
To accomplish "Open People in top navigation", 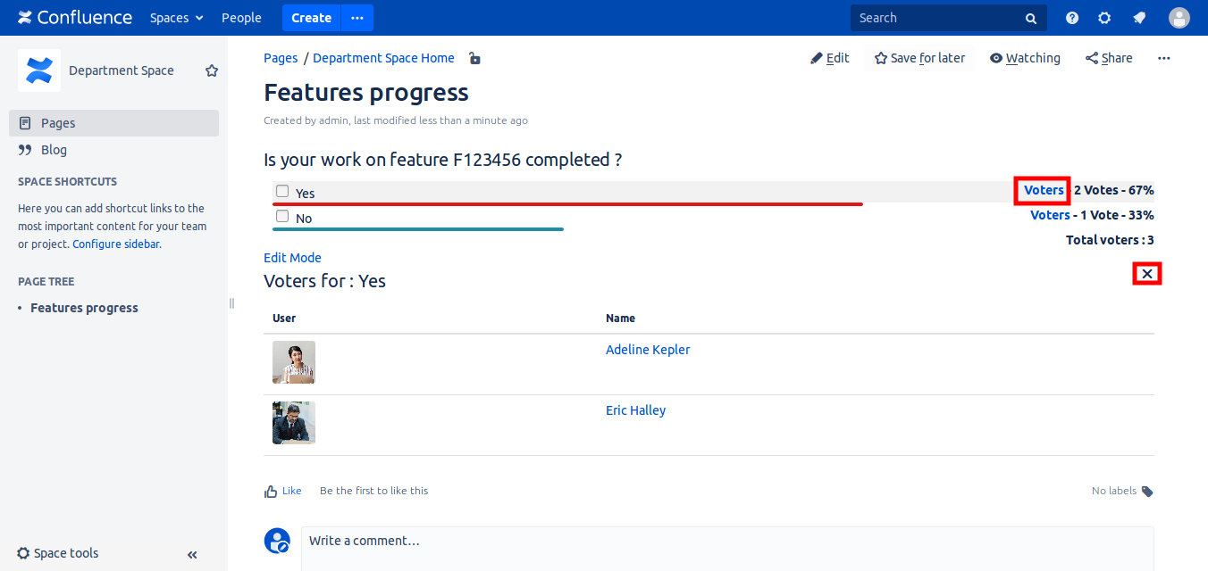I will [x=241, y=18].
